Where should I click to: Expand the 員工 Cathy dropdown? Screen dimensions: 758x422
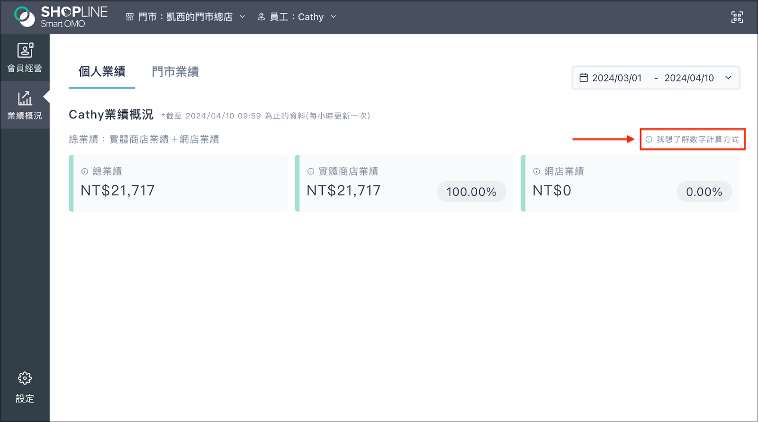[297, 17]
